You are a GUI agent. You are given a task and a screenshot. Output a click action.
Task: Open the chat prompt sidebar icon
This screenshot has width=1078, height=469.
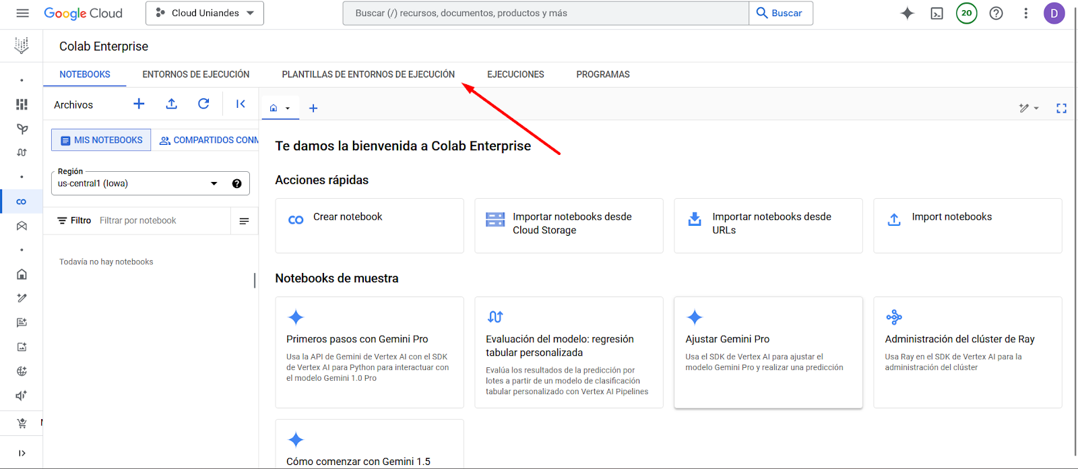22,323
